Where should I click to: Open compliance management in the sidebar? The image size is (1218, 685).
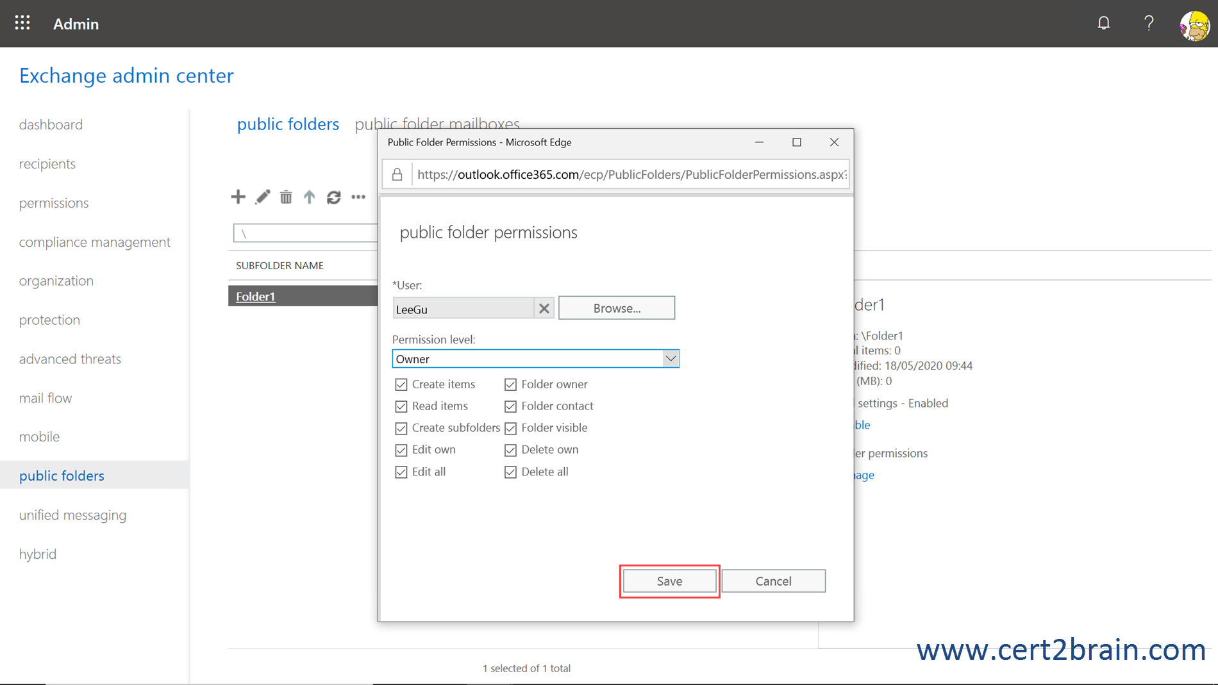pyautogui.click(x=95, y=242)
